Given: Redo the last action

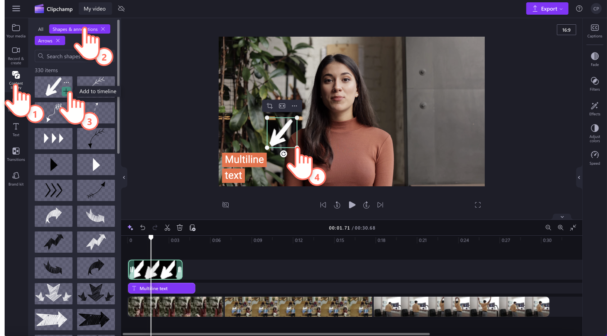Looking at the screenshot, I should pos(155,228).
